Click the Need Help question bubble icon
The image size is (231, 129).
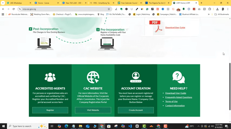pyautogui.click(x=179, y=77)
